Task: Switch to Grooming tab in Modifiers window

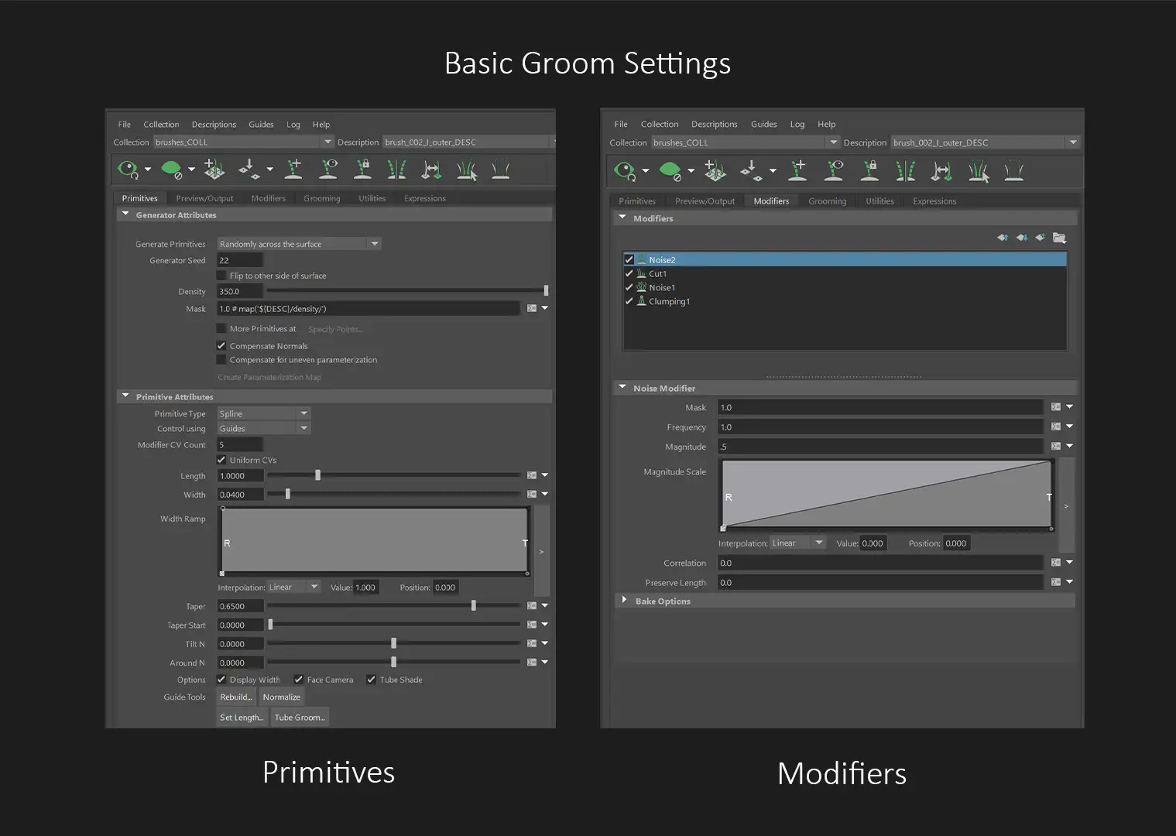Action: tap(827, 201)
